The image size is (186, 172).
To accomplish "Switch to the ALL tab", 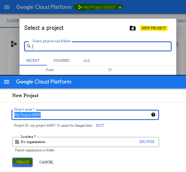I will click(x=87, y=61).
